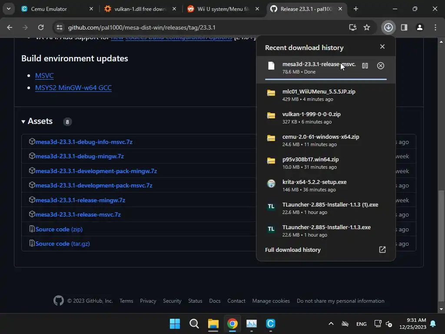The width and height of the screenshot is (445, 334).
Task: Open Manage cookies footer link
Action: coord(271,301)
